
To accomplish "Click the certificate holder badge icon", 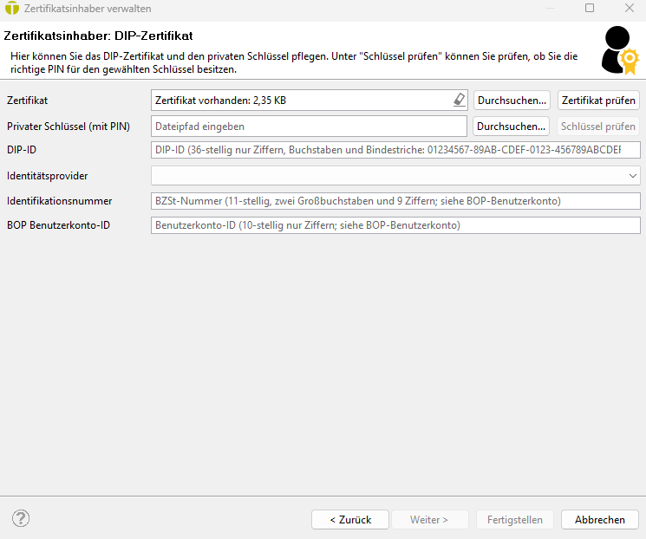I will 620,51.
